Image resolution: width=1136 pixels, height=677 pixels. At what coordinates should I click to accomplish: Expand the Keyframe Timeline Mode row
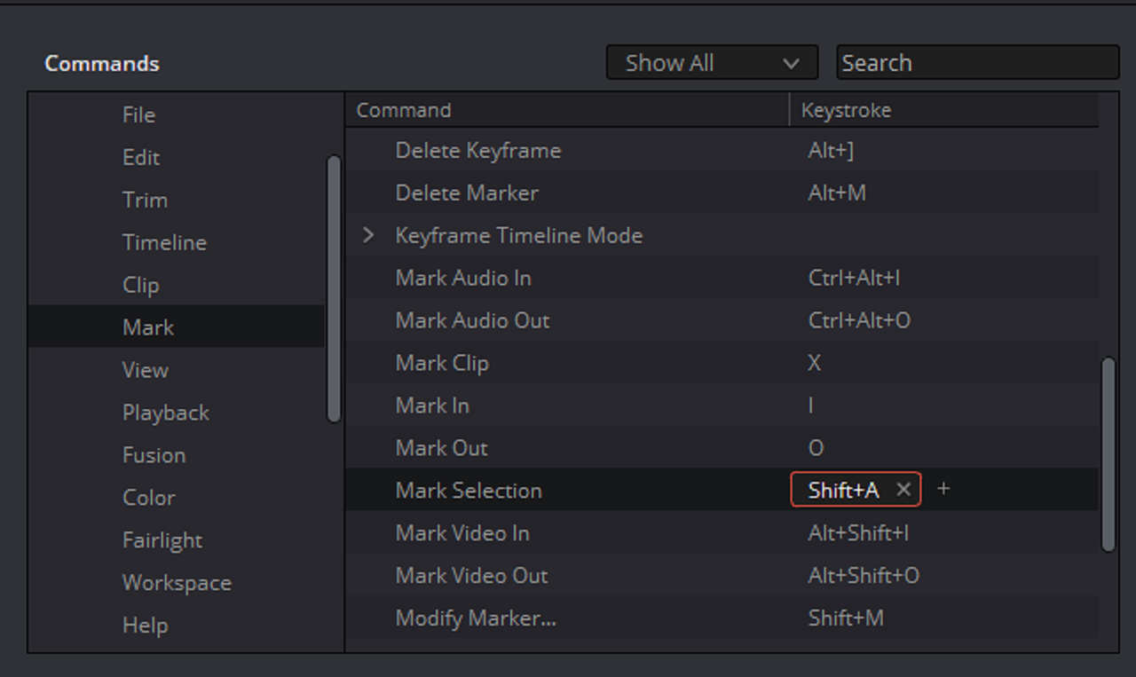(368, 235)
